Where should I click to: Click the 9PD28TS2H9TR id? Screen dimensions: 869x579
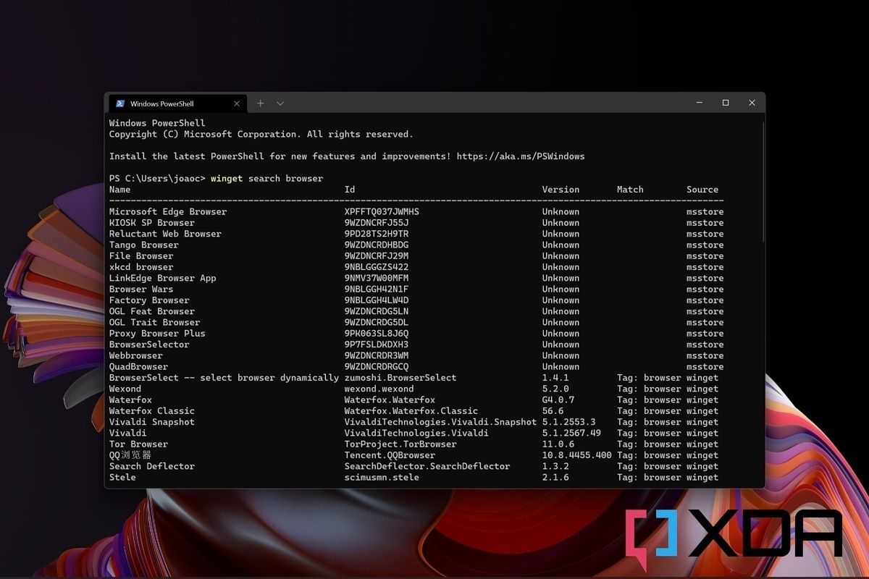377,234
